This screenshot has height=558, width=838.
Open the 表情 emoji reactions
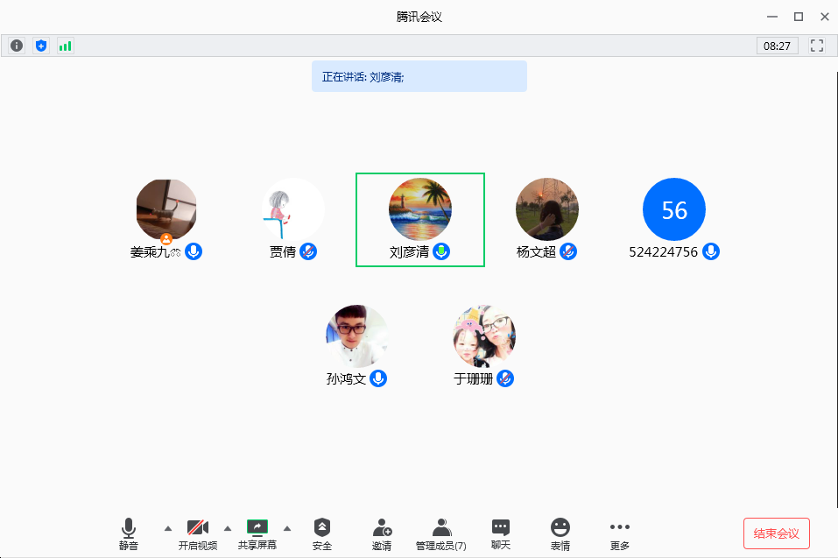click(x=560, y=533)
